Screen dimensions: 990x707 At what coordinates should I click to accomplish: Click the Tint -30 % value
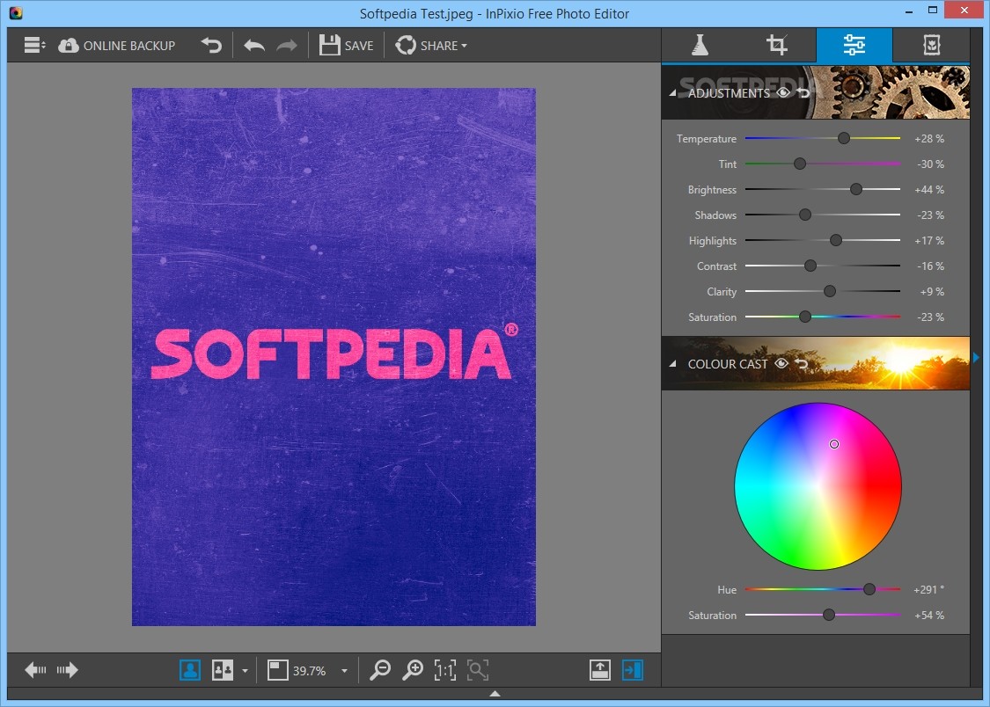tap(931, 164)
